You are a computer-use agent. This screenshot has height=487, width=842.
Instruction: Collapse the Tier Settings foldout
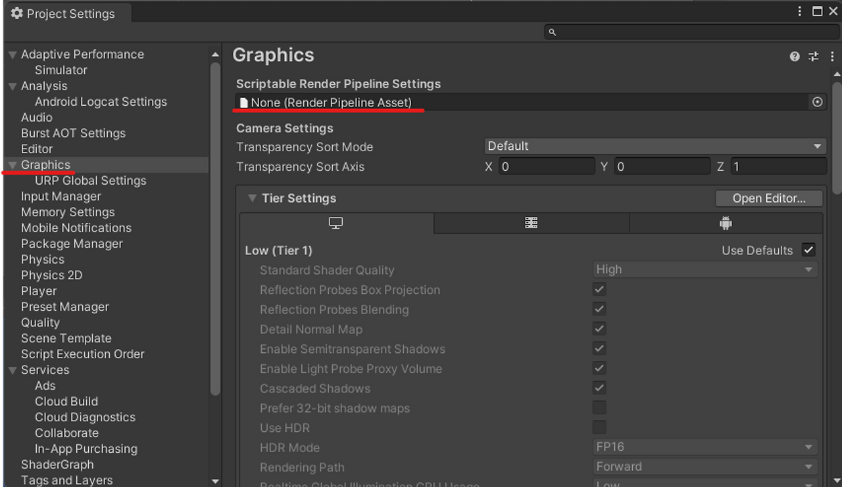253,198
